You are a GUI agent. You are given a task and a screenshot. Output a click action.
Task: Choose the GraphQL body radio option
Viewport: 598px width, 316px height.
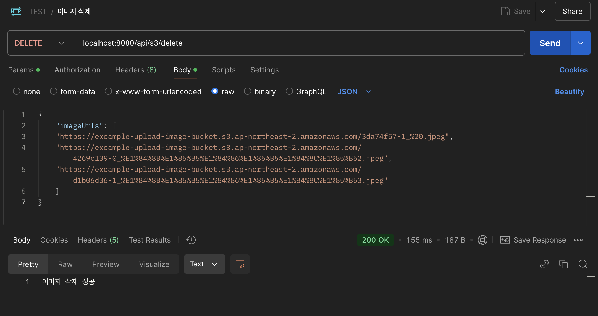coord(289,91)
